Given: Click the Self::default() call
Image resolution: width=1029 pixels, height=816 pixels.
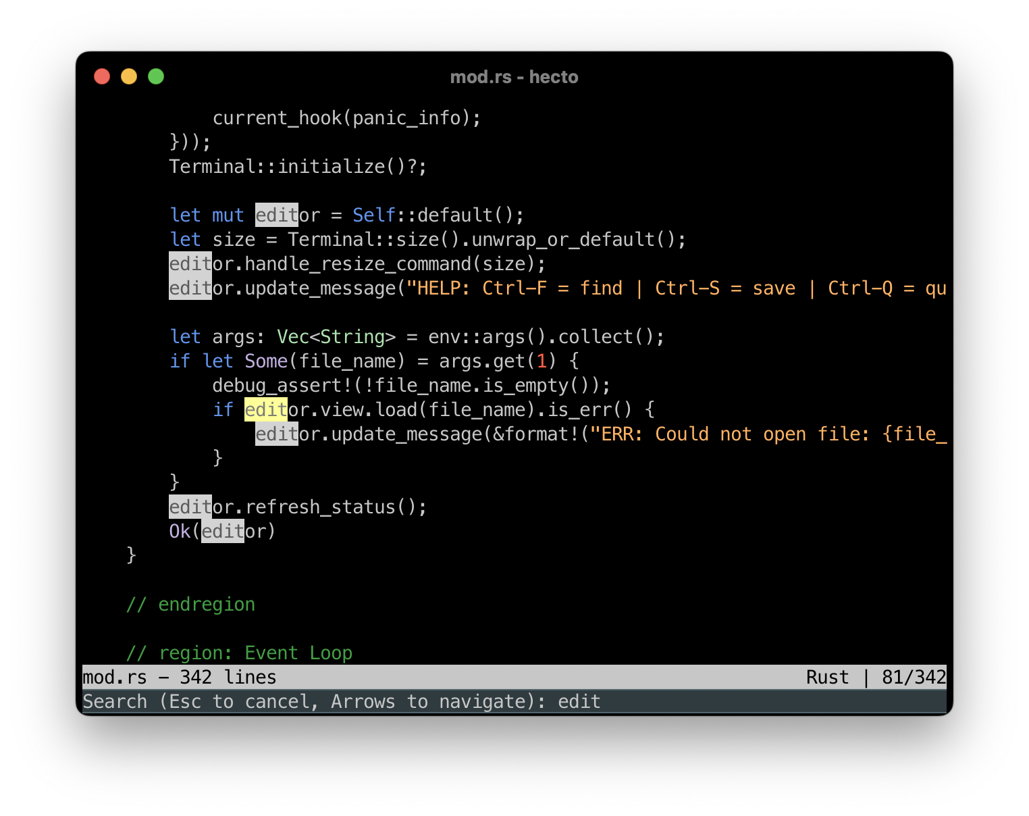Looking at the screenshot, I should click(437, 215).
